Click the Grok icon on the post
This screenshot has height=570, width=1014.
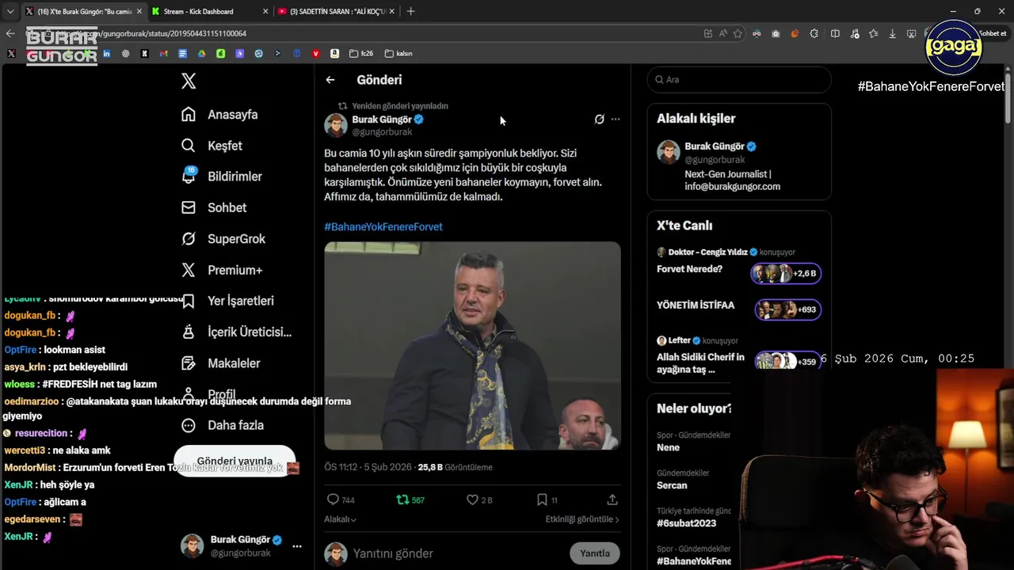600,120
